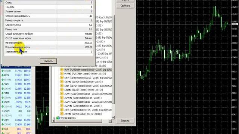The height and width of the screenshot is (134, 239).
Task: Click the symbols list scroll-down arrow
Action: [x=113, y=118]
